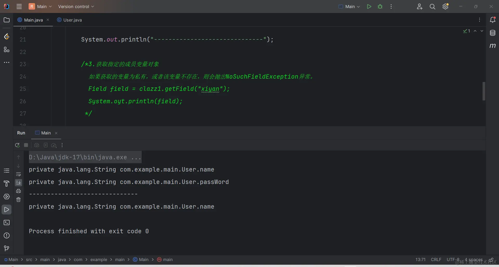Toggle soft-wrap in console
Screen dimensions: 499x267
(x=18, y=174)
